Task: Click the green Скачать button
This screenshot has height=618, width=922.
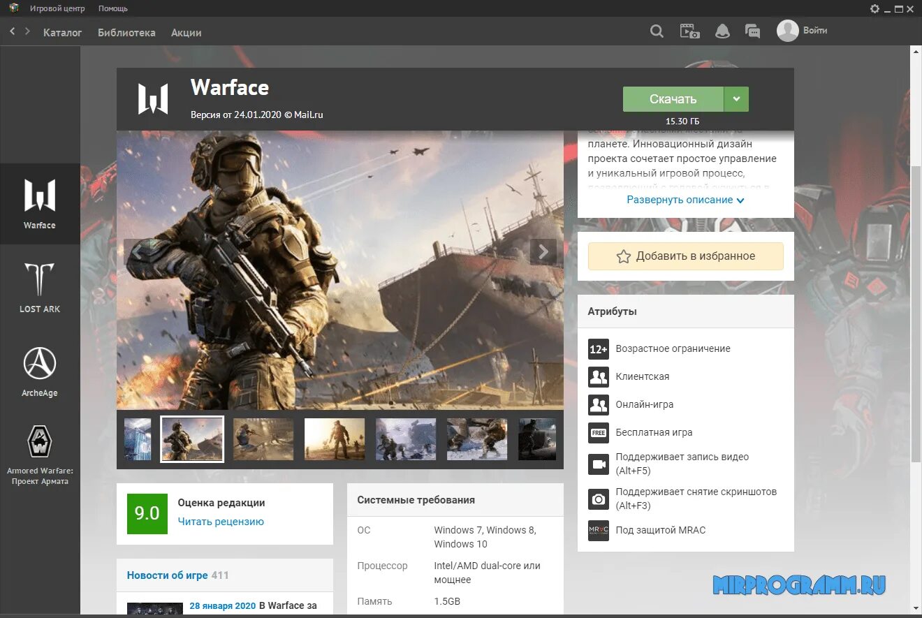Action: click(x=673, y=99)
